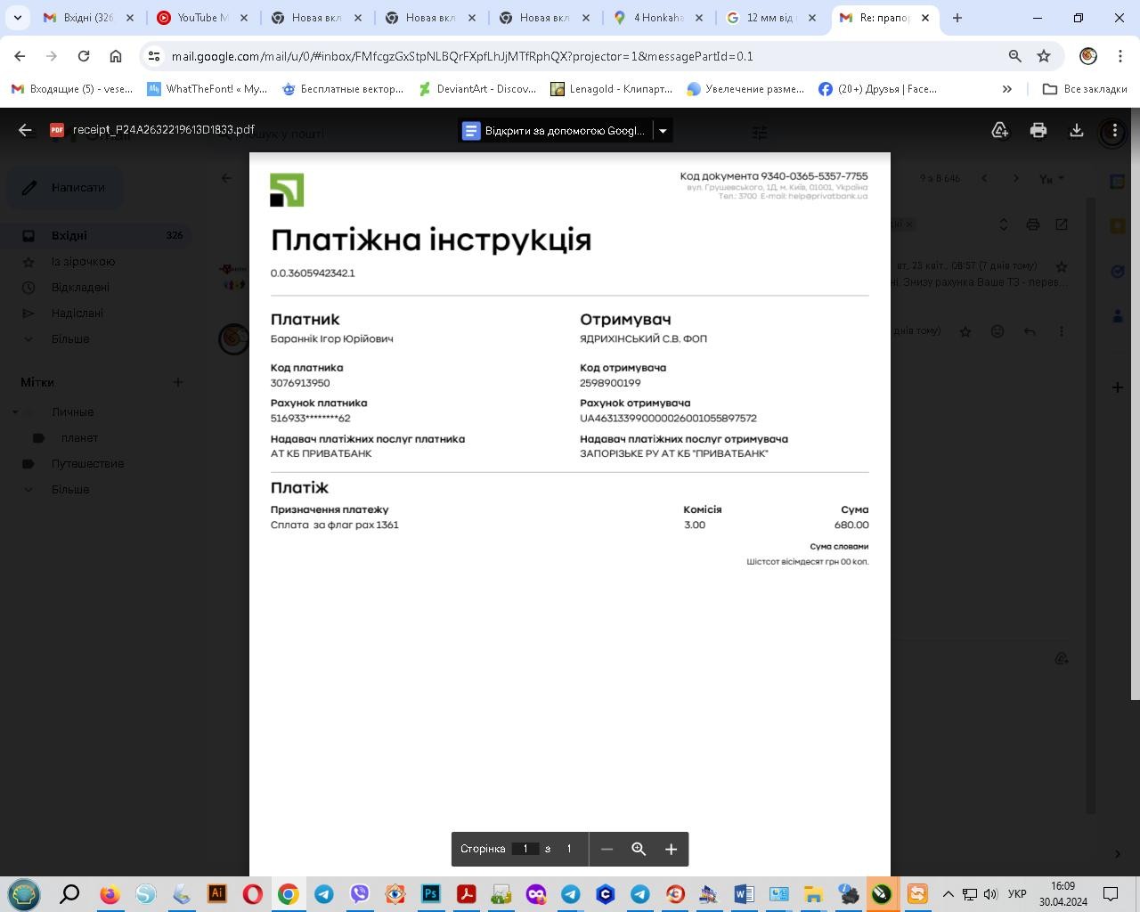Bookmark this page with the star icon
The height and width of the screenshot is (912, 1140).
1044,56
